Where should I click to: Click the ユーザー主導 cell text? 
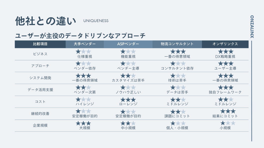click(225, 68)
